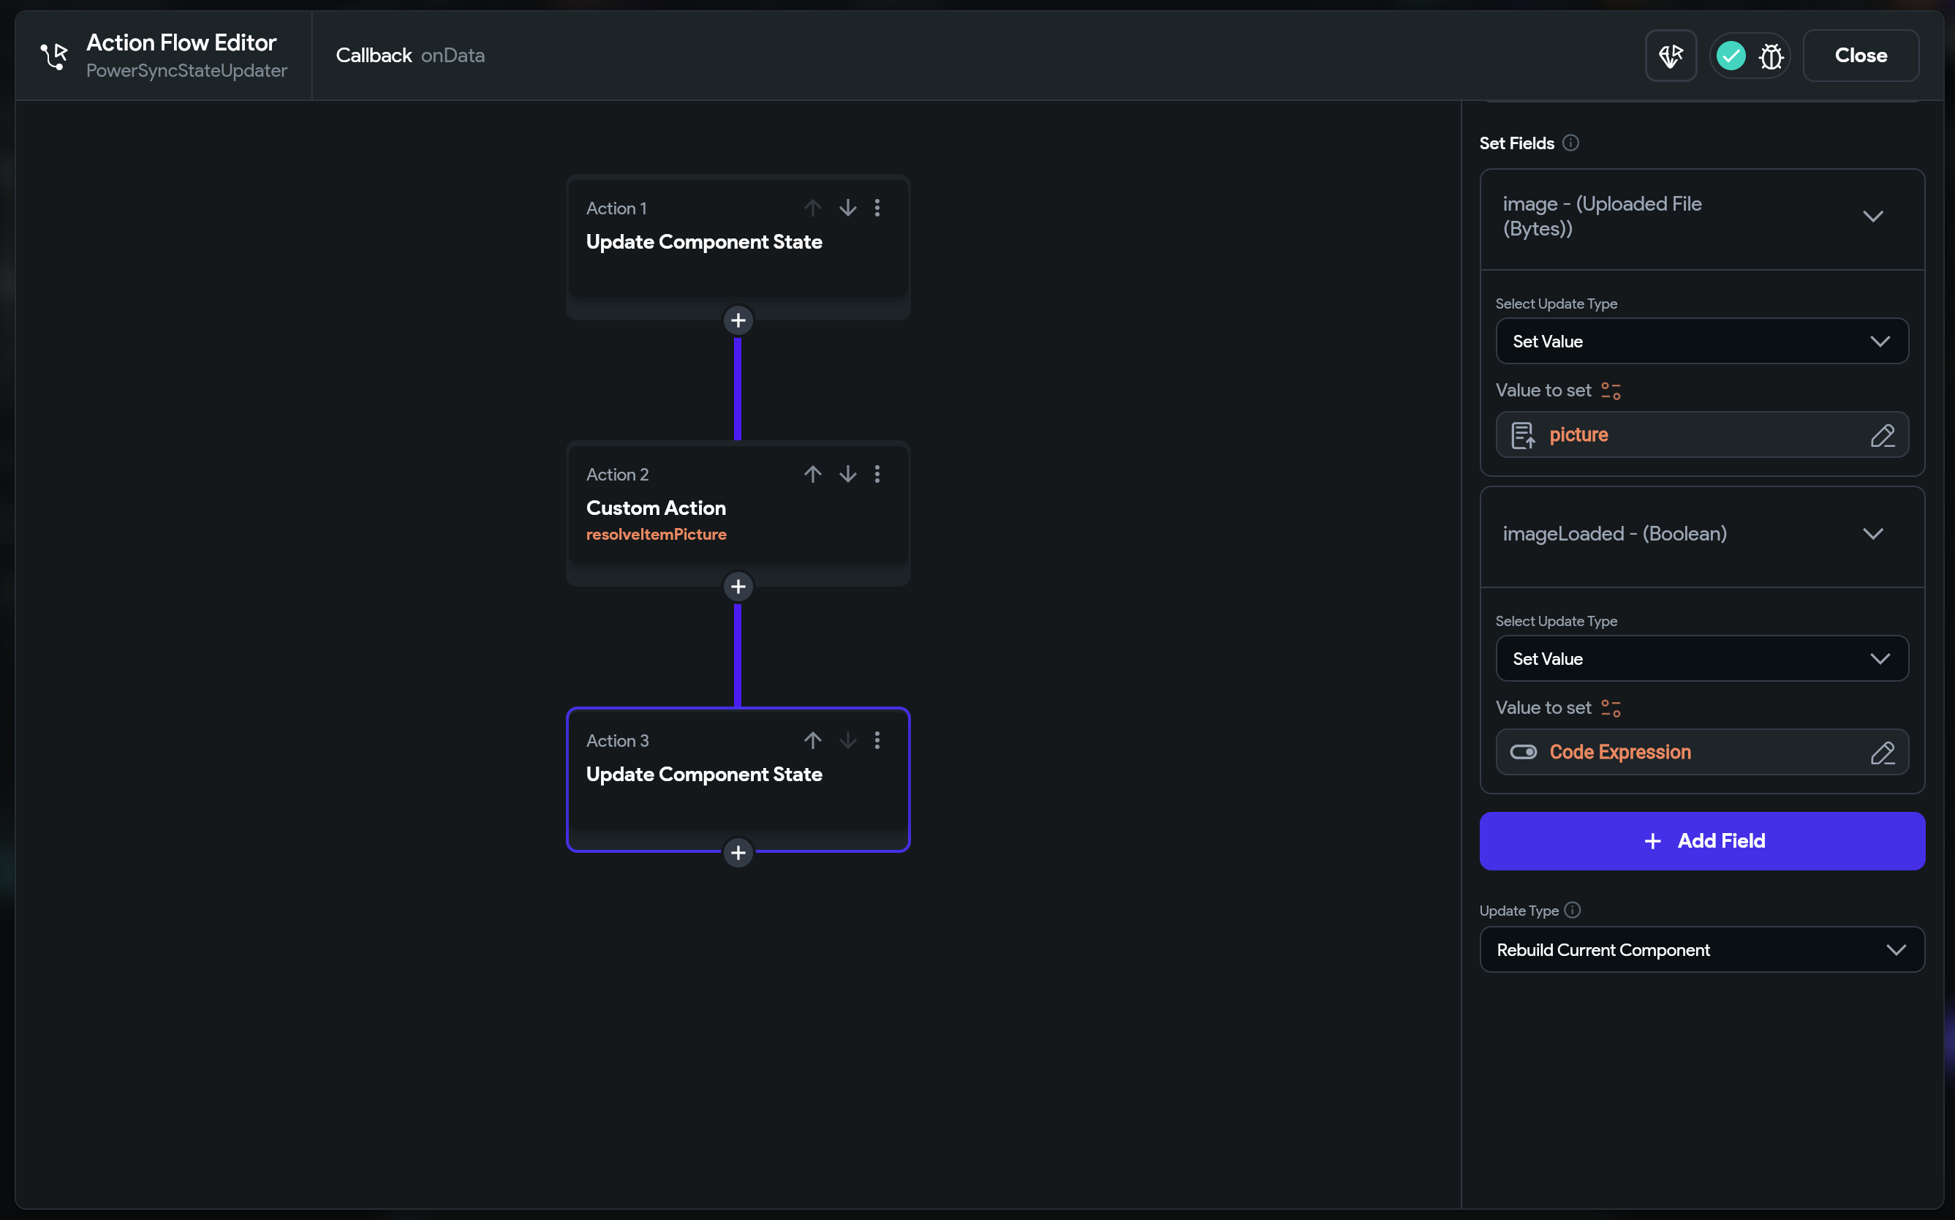Collapse the image Uploaded File field
This screenshot has width=1955, height=1220.
(x=1872, y=216)
